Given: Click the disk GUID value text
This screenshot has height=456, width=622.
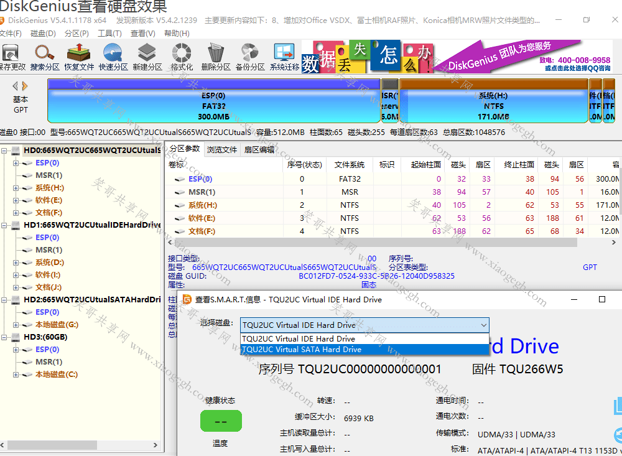Looking at the screenshot, I should point(376,276).
